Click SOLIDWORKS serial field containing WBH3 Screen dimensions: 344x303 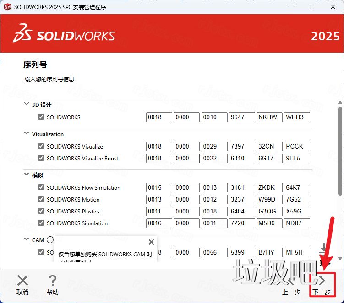[297, 117]
